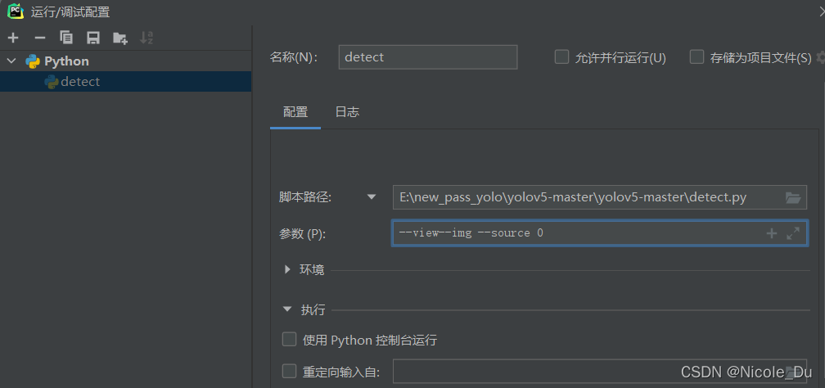825x388 pixels.
Task: Add a new run configuration
Action: click(x=13, y=38)
